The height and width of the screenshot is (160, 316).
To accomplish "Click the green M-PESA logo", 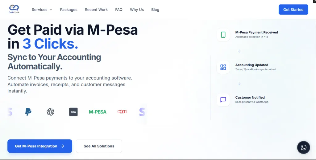I will [98, 112].
